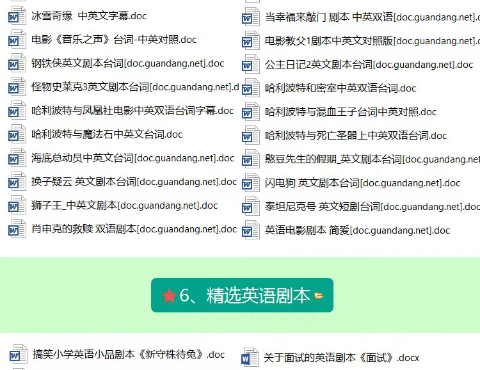Open file 搞笑小学英语小品剧本《新守株待兔》.doc

[129, 355]
